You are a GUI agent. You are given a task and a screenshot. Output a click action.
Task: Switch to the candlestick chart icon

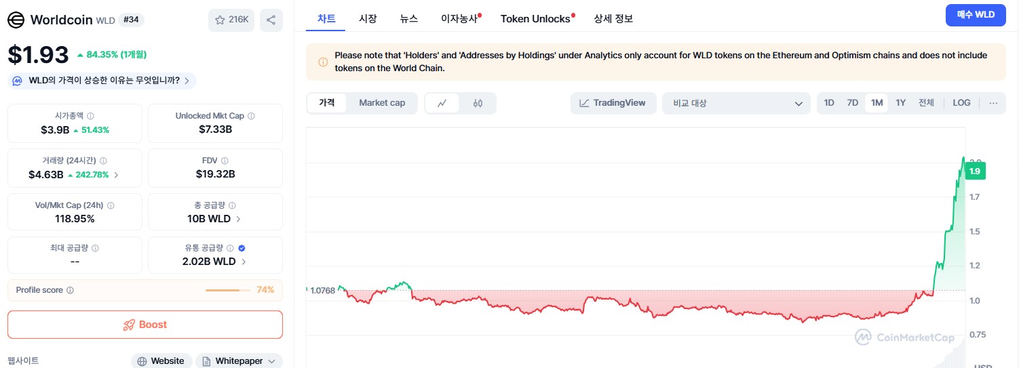478,103
